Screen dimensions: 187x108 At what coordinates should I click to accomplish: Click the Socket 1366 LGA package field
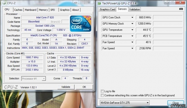pyautogui.click(x=45, y=26)
